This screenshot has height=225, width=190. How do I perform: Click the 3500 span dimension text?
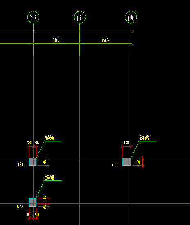click(x=105, y=40)
